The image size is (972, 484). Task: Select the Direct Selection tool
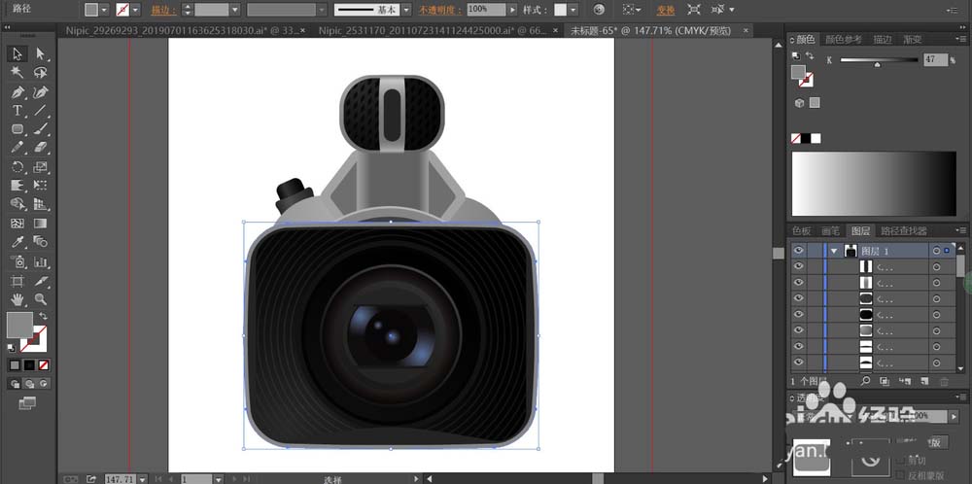click(41, 53)
